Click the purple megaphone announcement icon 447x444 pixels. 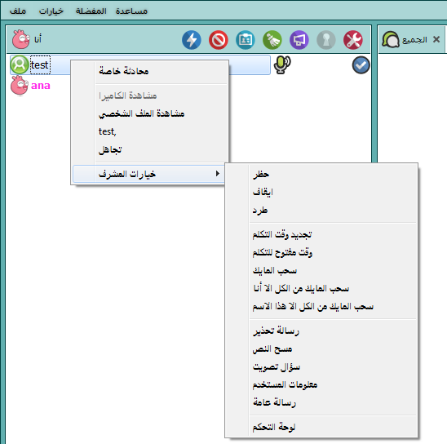299,40
